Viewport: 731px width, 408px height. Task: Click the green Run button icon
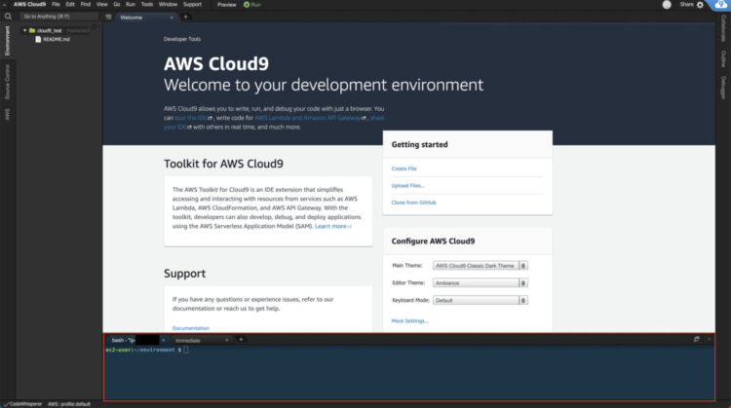pos(247,5)
